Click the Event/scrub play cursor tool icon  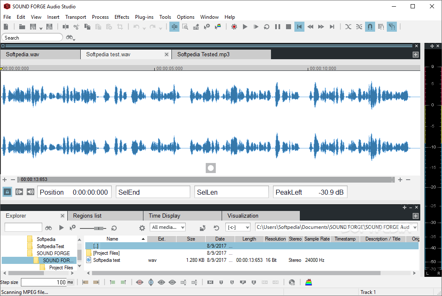[x=207, y=27]
